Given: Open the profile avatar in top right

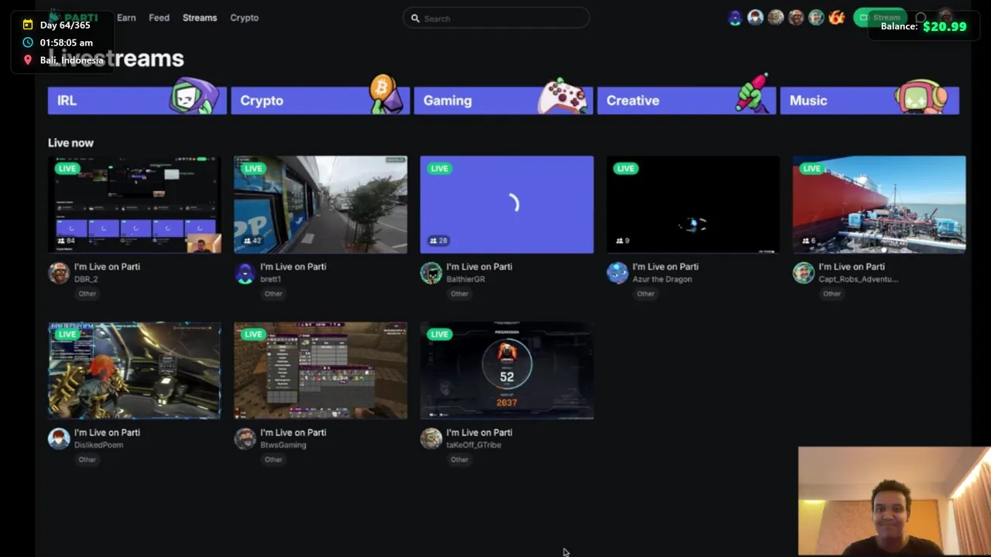Looking at the screenshot, I should point(945,17).
